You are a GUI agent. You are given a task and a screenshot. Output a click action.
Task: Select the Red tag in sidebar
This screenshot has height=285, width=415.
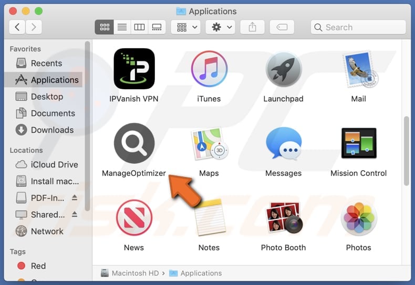coord(44,266)
